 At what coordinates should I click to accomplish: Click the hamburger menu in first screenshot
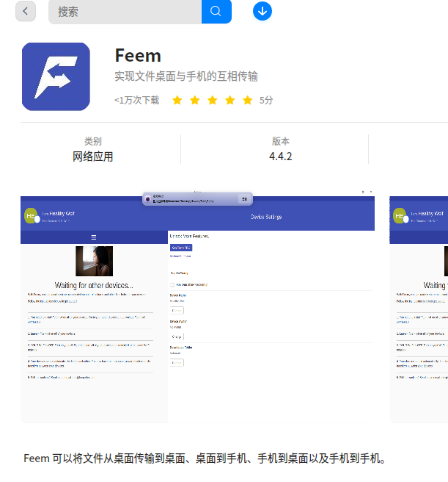tap(94, 237)
